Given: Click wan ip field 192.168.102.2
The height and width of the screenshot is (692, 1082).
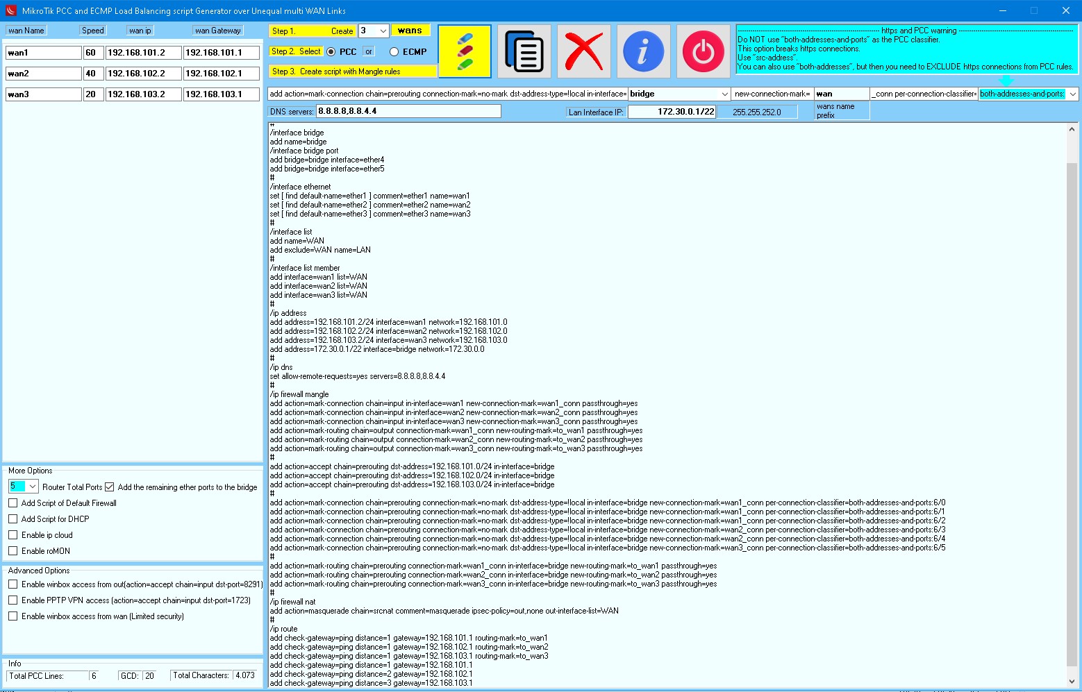Looking at the screenshot, I should (143, 74).
